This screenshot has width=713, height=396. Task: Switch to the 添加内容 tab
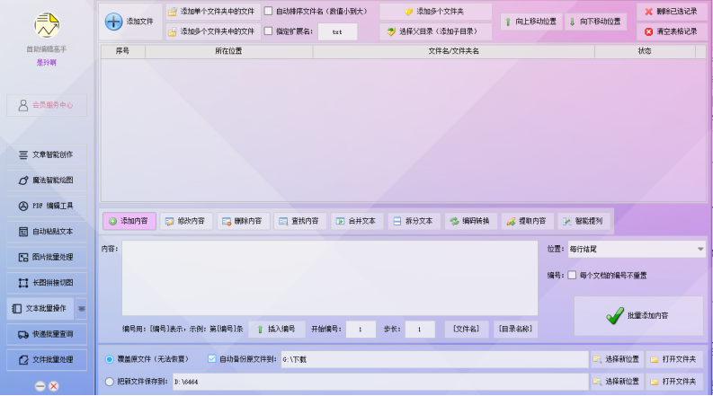click(x=129, y=221)
